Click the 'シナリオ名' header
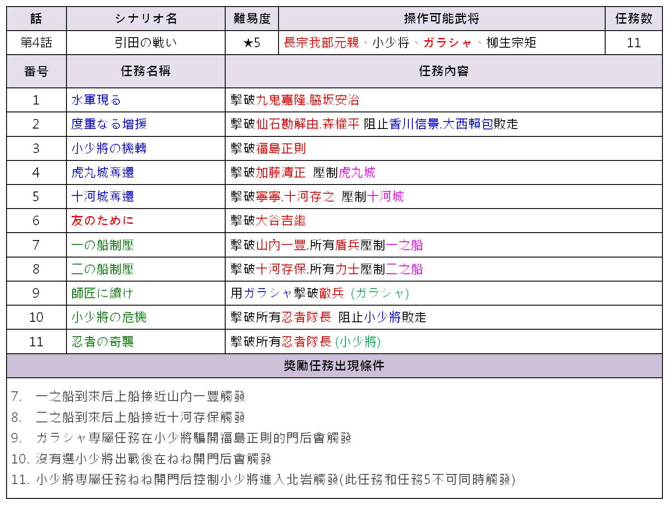Image resolution: width=669 pixels, height=505 pixels. click(x=146, y=18)
